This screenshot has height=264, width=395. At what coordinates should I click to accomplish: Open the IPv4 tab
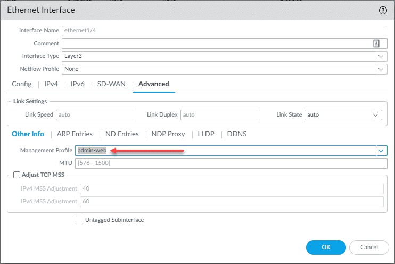pos(51,84)
